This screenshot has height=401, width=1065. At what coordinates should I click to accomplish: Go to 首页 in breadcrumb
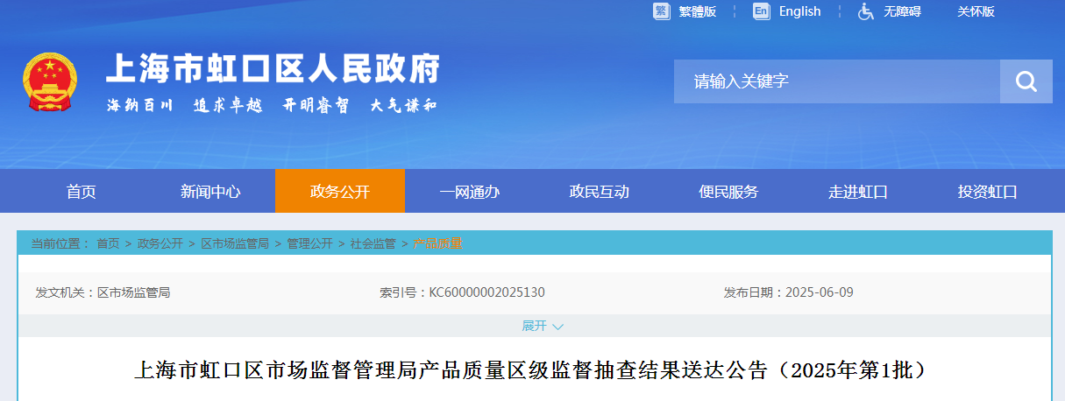108,243
